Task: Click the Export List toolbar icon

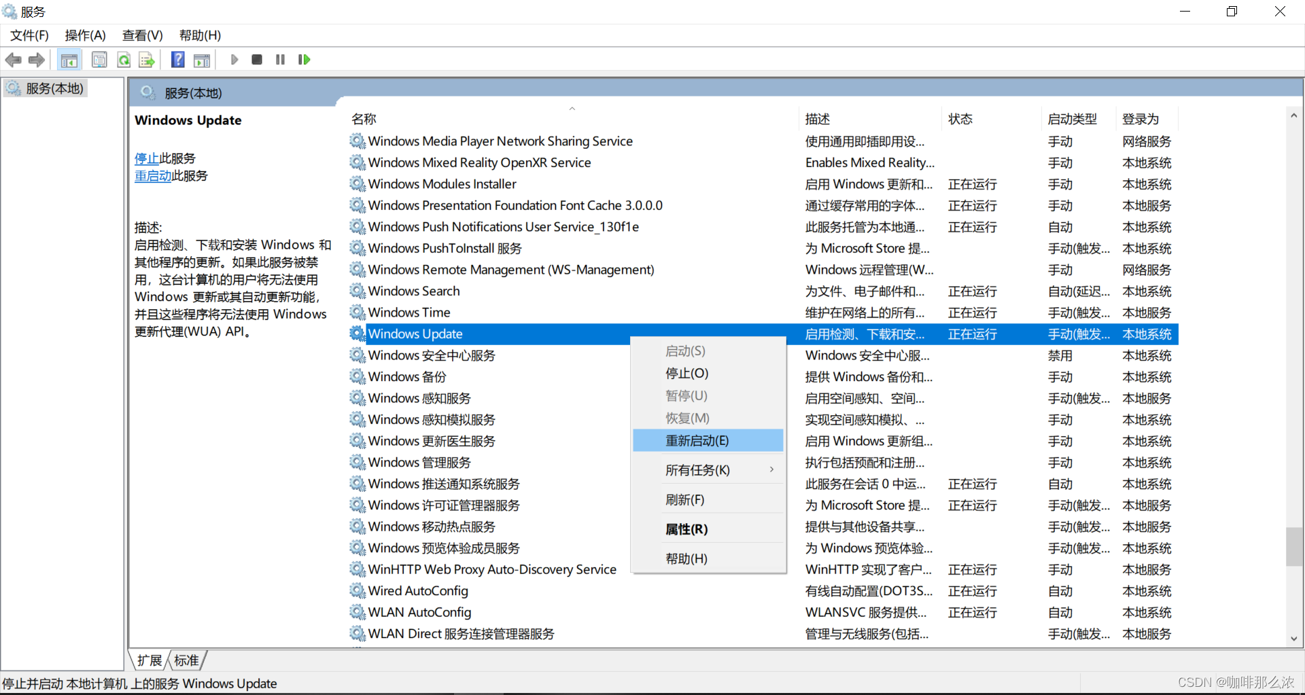Action: tap(147, 60)
